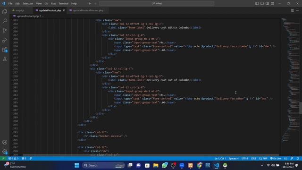The height and width of the screenshot is (170, 302).
Task: Show hidden system tray icons
Action: (x=262, y=165)
